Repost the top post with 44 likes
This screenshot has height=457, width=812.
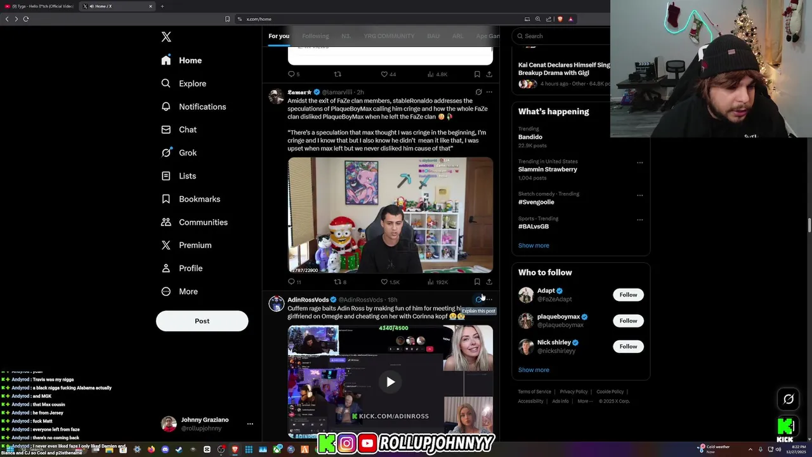coord(337,74)
